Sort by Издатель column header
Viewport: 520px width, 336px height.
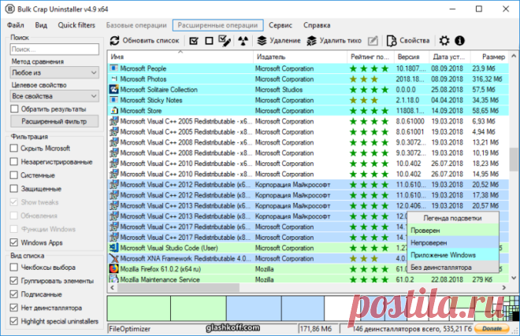(x=300, y=57)
